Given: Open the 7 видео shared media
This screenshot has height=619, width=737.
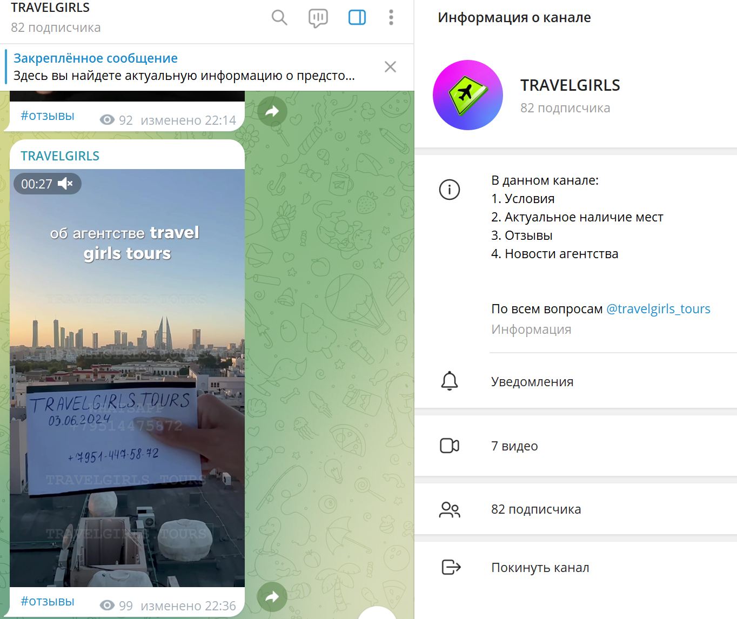Looking at the screenshot, I should click(x=575, y=446).
